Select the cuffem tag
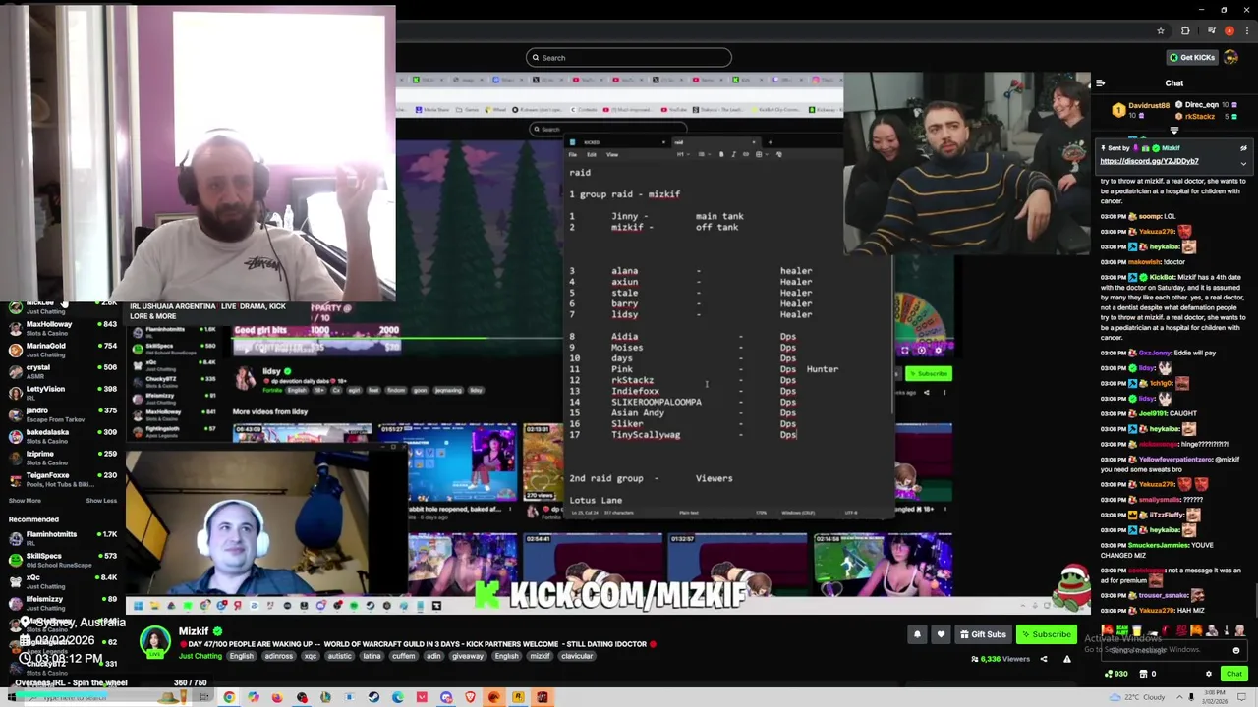Viewport: 1258px width, 707px height. (403, 656)
